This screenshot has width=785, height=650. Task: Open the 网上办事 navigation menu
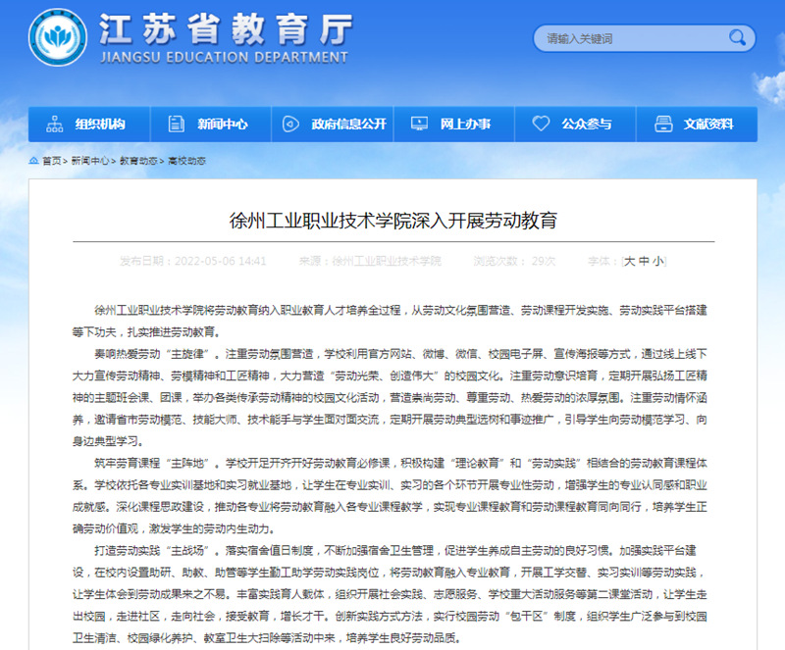point(465,125)
